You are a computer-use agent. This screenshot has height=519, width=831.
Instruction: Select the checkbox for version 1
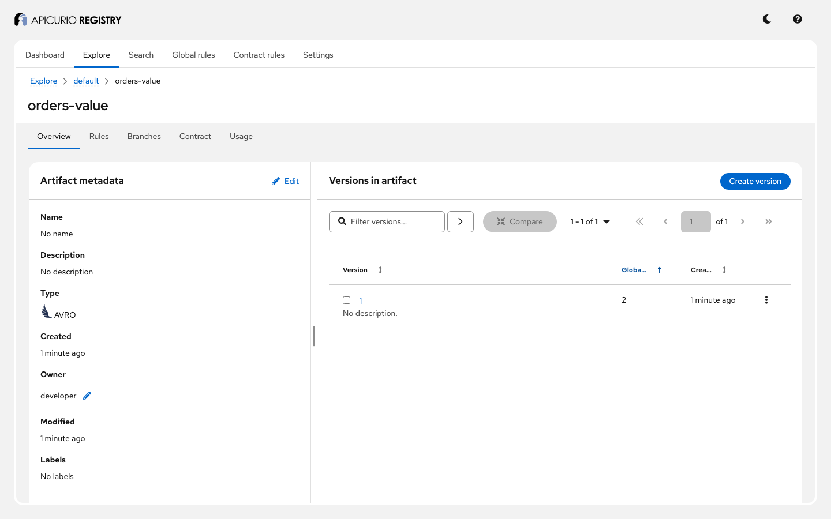(347, 300)
